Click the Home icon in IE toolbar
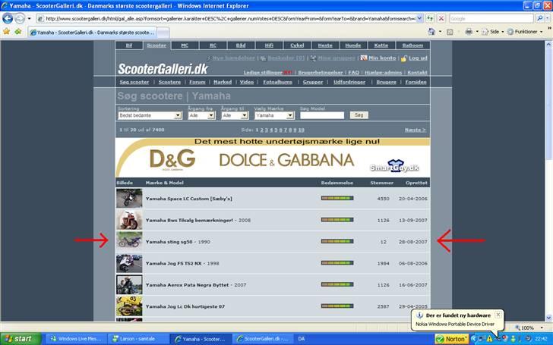This screenshot has height=345, width=553. coord(431,32)
